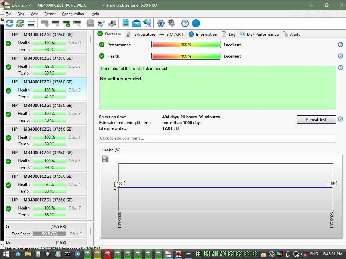Viewport: 346px width, 259px height.
Task: Click the 'Click to add comment' field
Action: click(x=217, y=138)
